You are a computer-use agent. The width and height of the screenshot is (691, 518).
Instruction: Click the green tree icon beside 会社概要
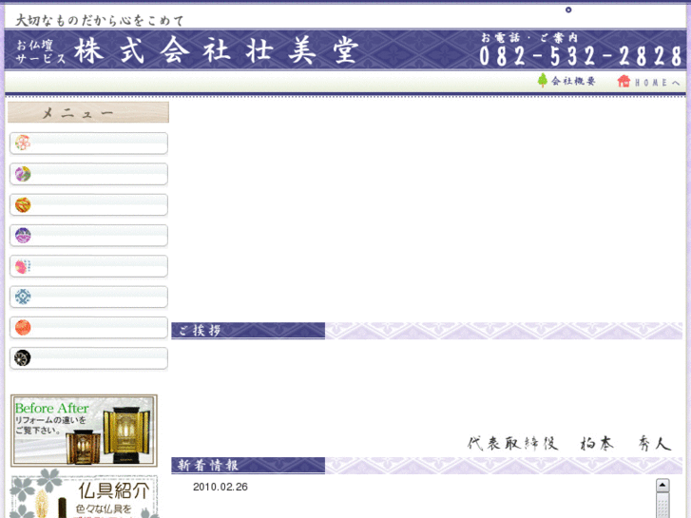[x=543, y=80]
